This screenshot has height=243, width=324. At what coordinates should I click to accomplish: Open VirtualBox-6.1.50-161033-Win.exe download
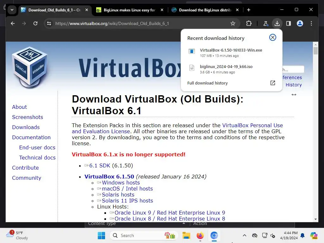point(231,50)
